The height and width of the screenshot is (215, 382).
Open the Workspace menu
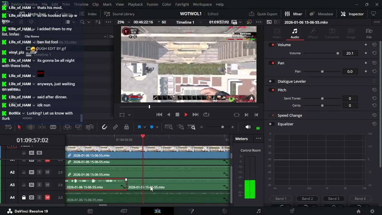(202, 4)
